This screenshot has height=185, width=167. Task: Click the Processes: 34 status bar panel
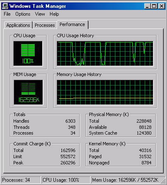(21, 180)
